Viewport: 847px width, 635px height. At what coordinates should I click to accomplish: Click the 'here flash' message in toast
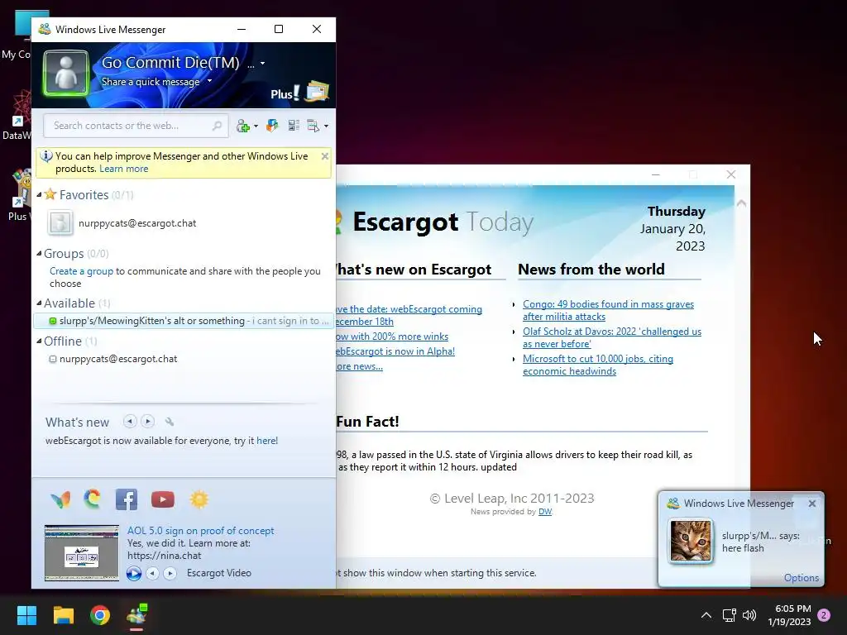click(x=743, y=548)
